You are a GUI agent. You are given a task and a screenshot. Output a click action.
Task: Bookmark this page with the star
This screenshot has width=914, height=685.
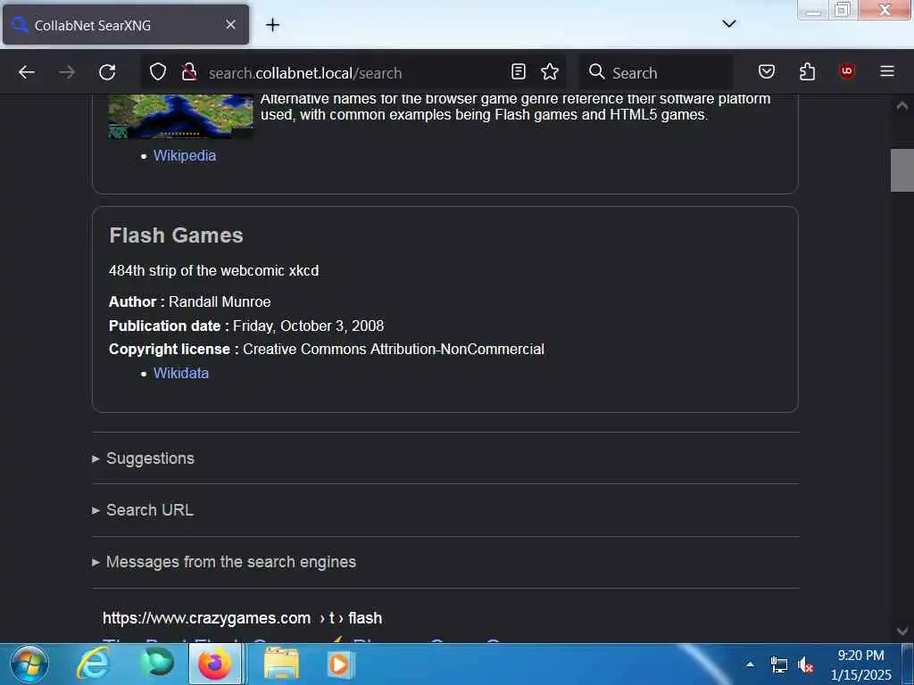[x=550, y=71]
